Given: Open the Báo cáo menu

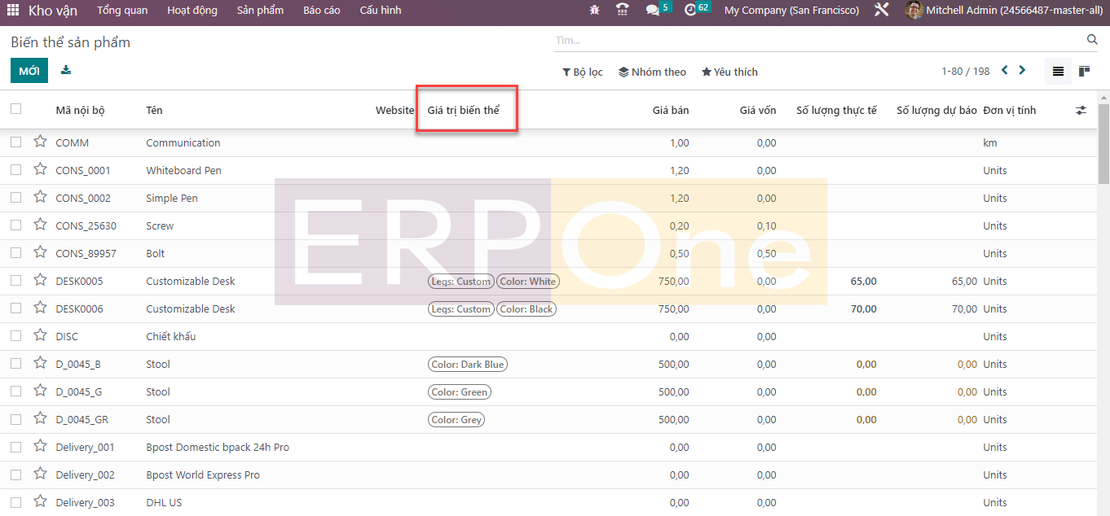Looking at the screenshot, I should point(322,11).
